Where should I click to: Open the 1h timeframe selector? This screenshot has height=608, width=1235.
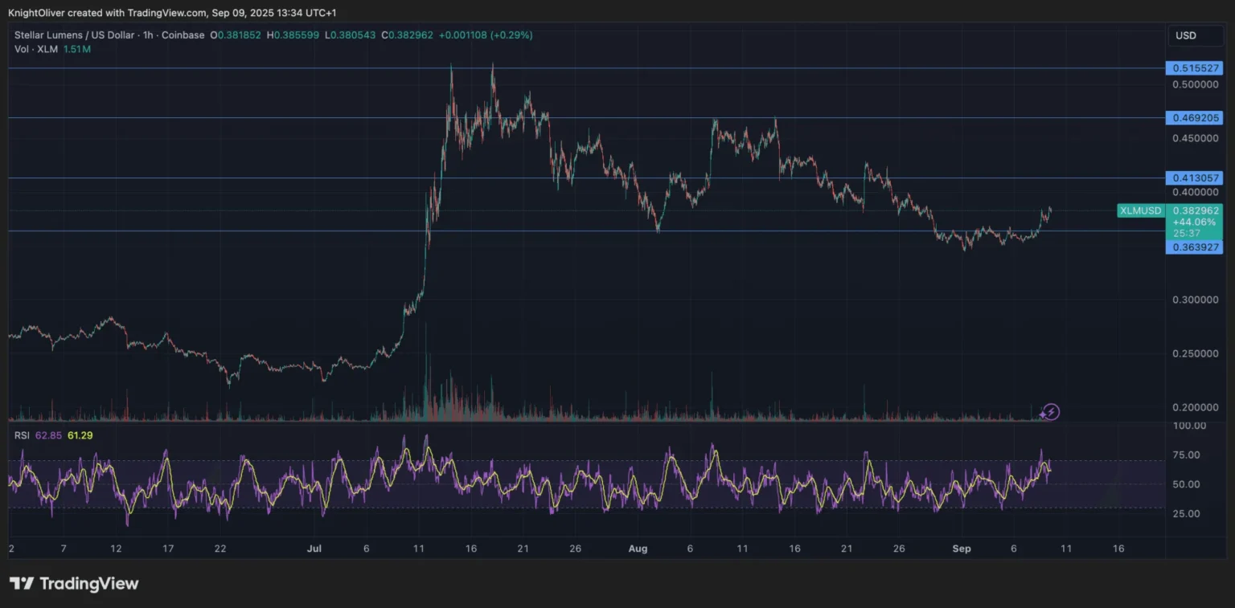[148, 35]
